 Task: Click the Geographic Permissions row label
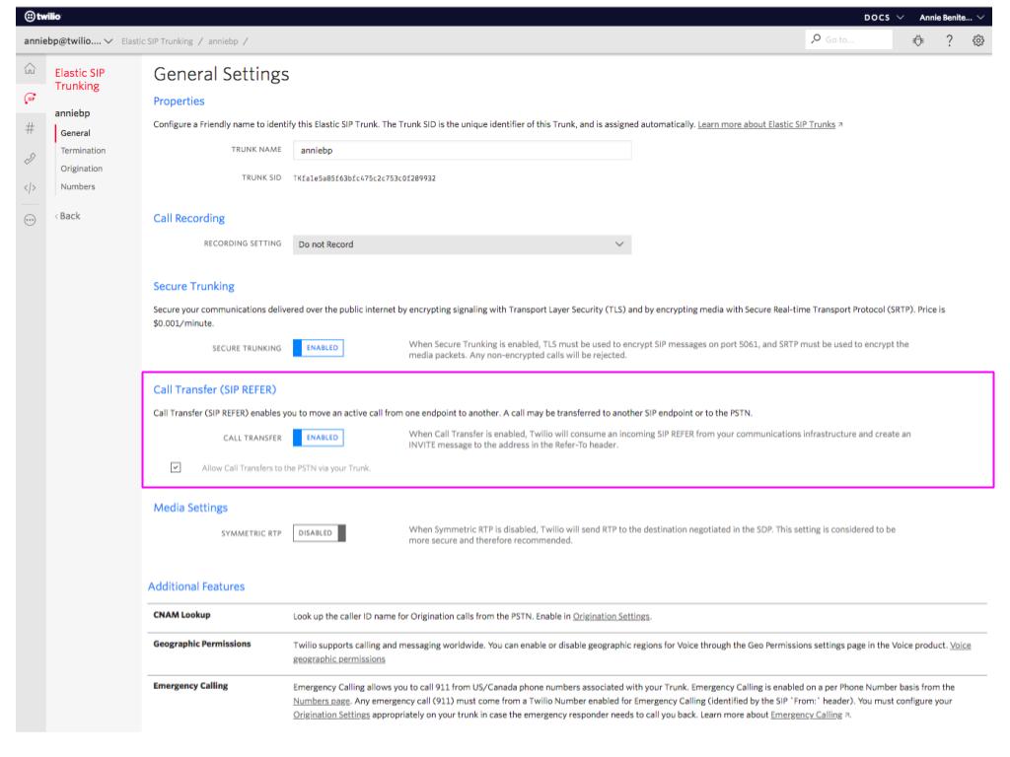[202, 644]
